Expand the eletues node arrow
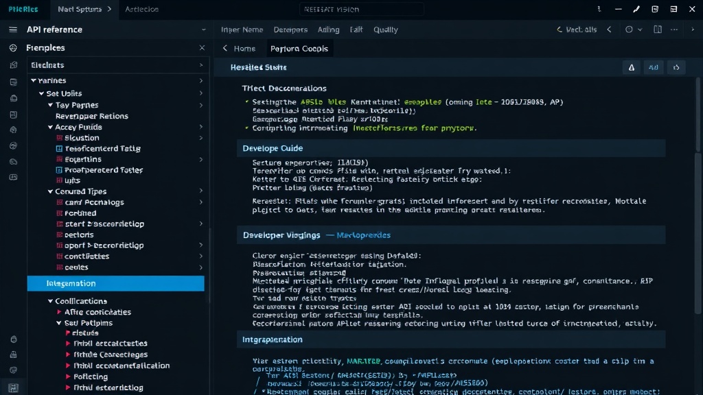The height and width of the screenshot is (395, 703). point(68,333)
